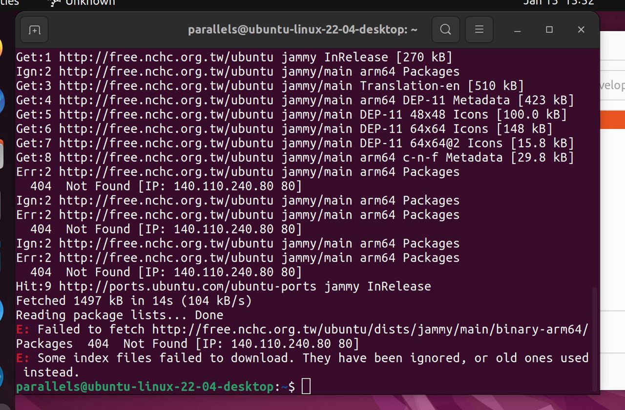Click the 'Get:5' 48x48 Icons line

point(292,115)
